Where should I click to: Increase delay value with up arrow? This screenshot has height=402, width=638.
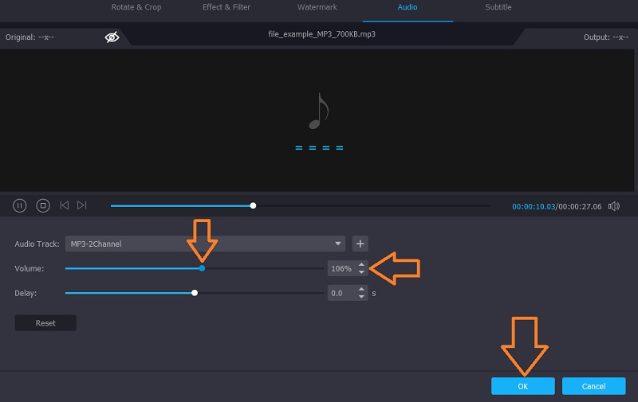pos(361,290)
